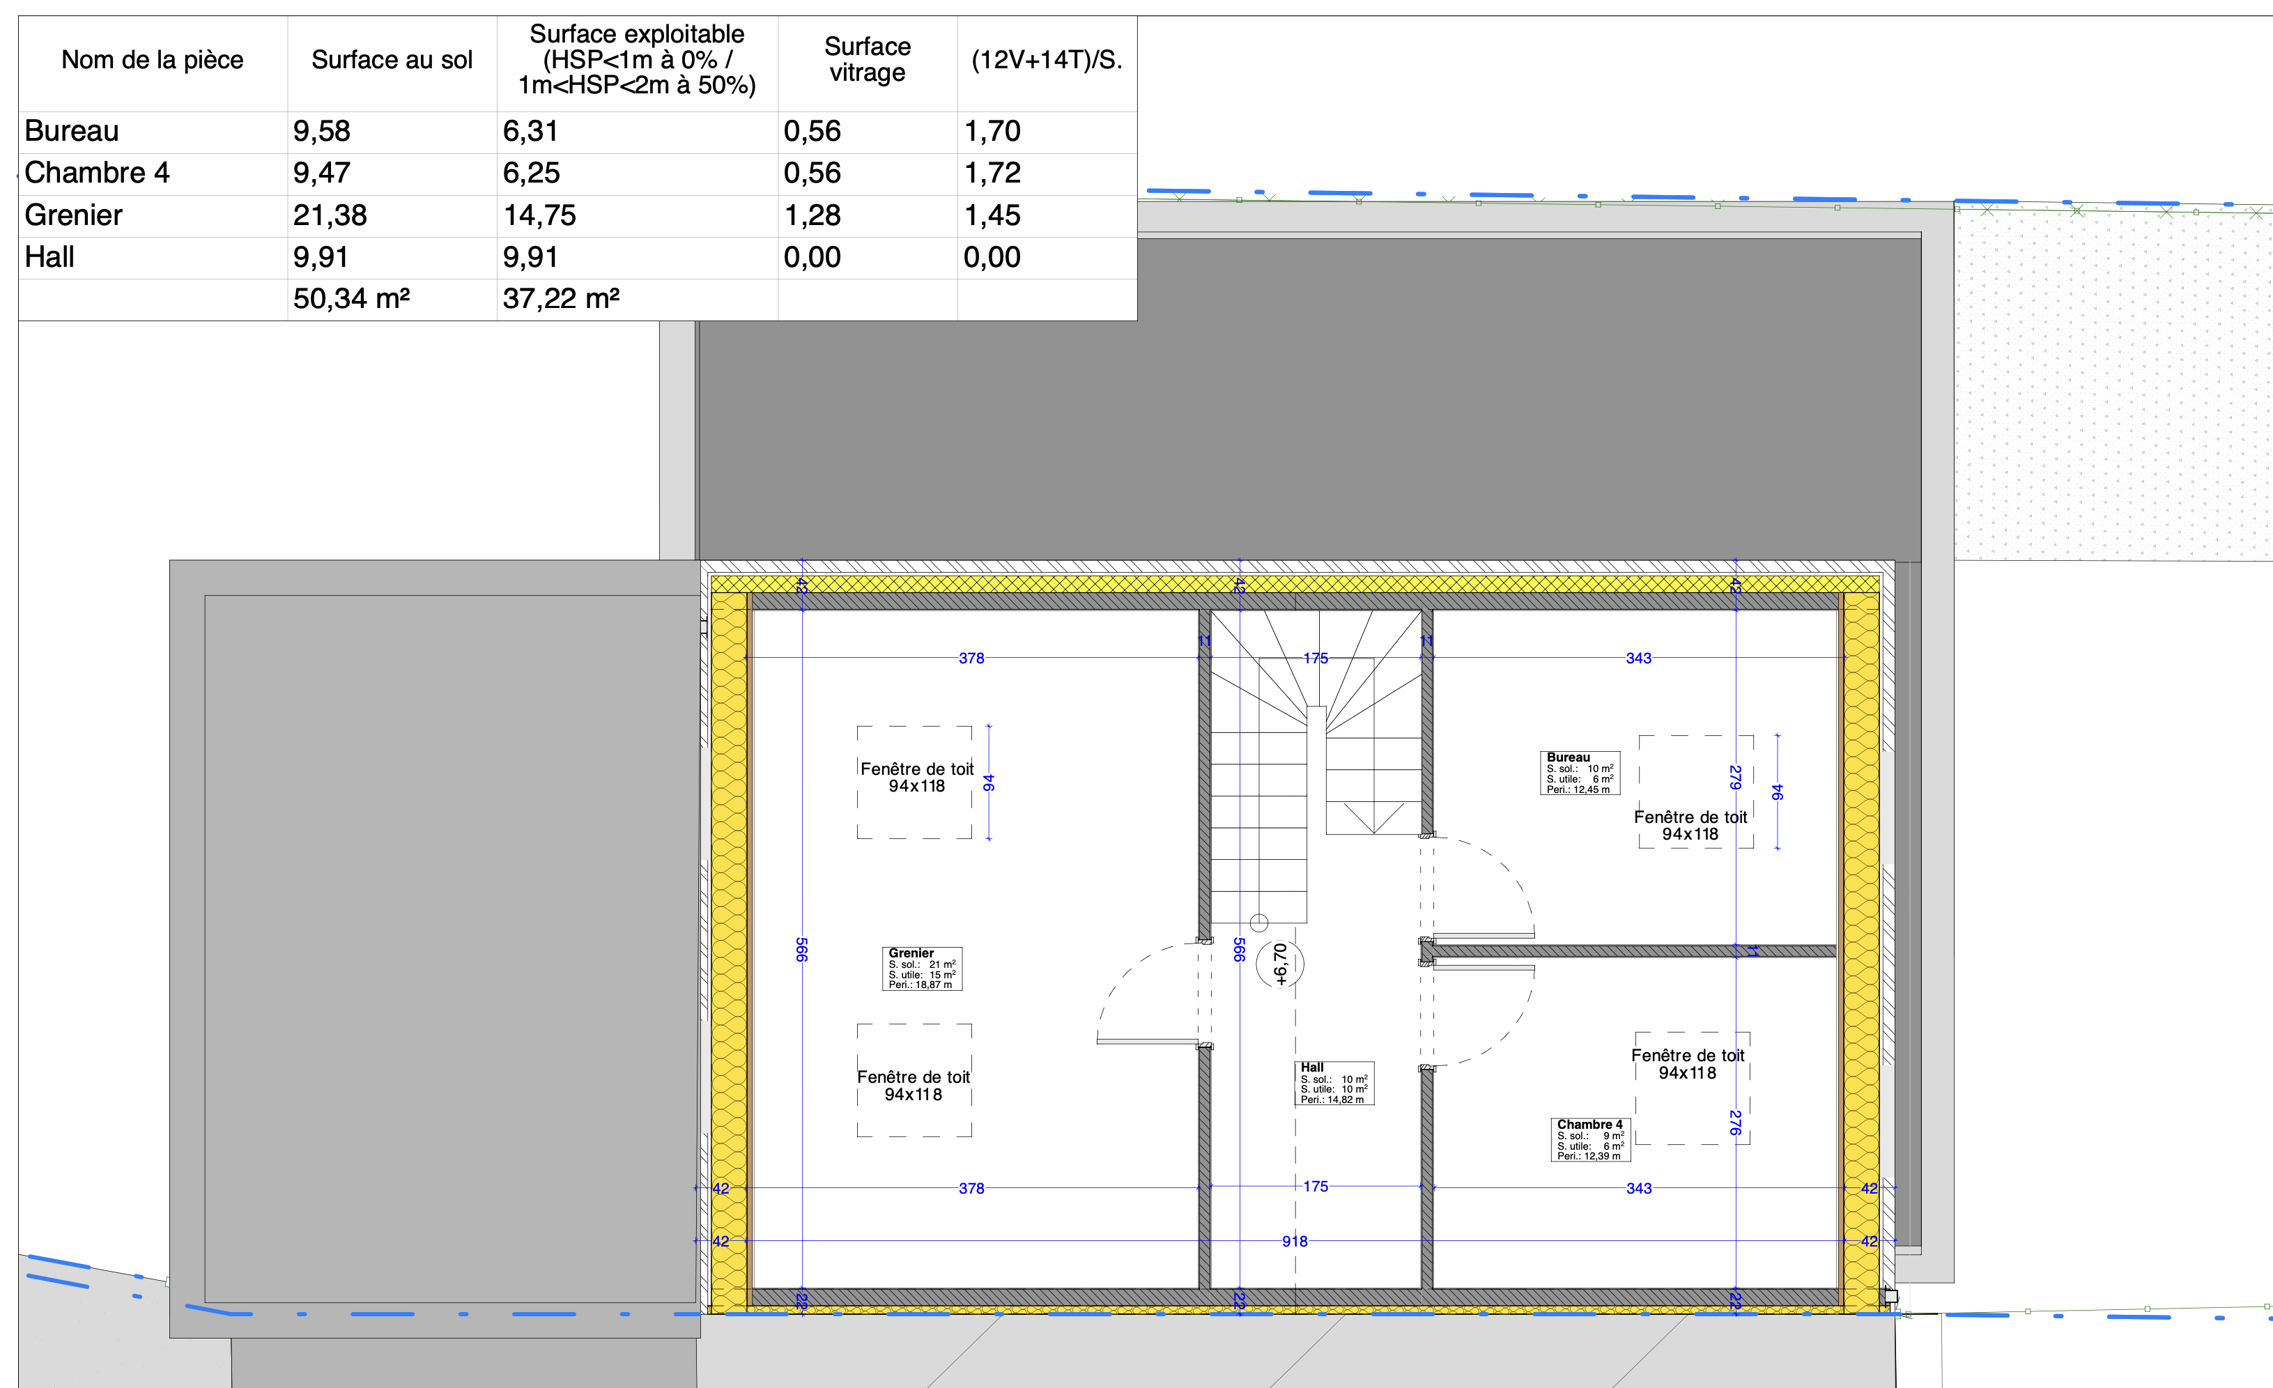This screenshot has width=2273, height=1388.
Task: Click the 'Nom de la pièce' column header
Action: [152, 60]
